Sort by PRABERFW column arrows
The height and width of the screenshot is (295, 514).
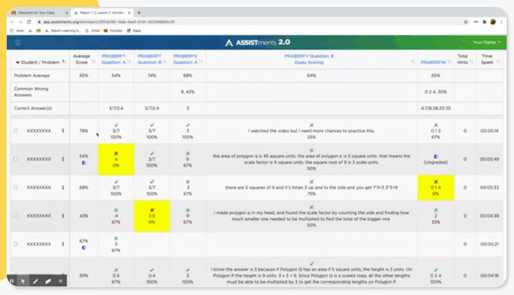pyautogui.click(x=449, y=62)
